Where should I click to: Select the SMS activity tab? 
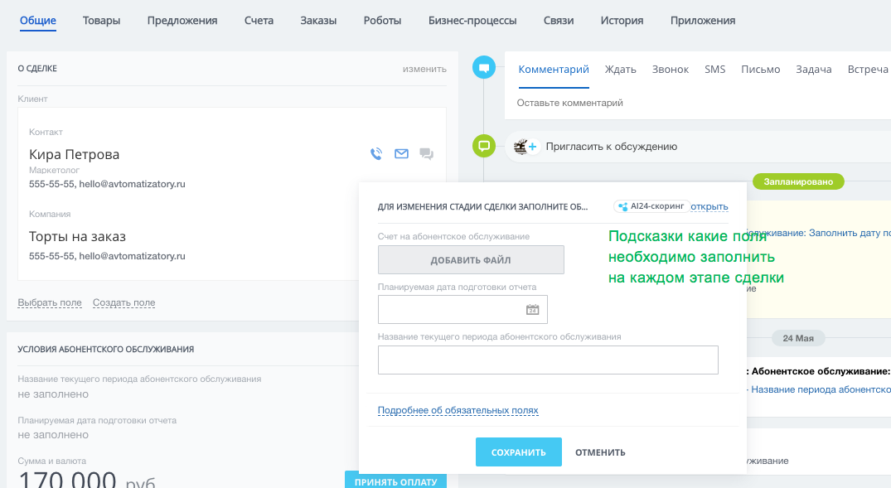coord(714,70)
